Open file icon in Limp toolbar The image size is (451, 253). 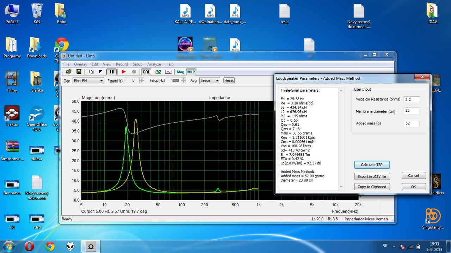point(69,72)
